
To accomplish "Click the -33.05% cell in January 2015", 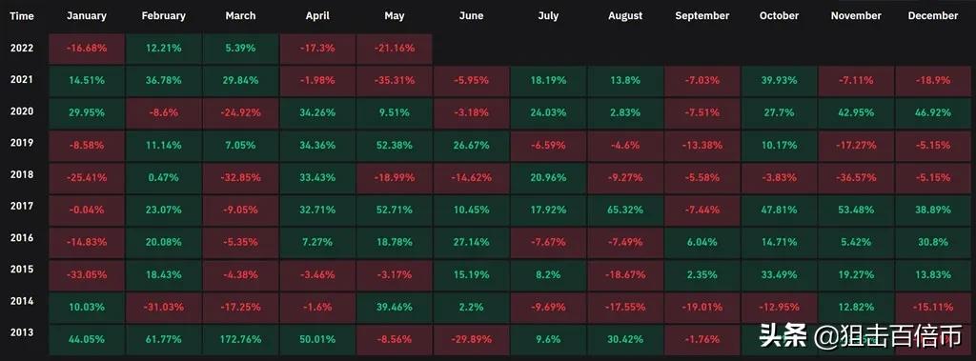I will pos(87,274).
